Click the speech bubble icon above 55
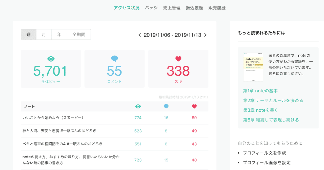This screenshot has width=324, height=170. 115,59
